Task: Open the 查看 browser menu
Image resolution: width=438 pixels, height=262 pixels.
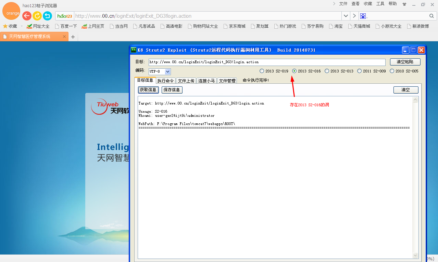Action: [x=355, y=4]
